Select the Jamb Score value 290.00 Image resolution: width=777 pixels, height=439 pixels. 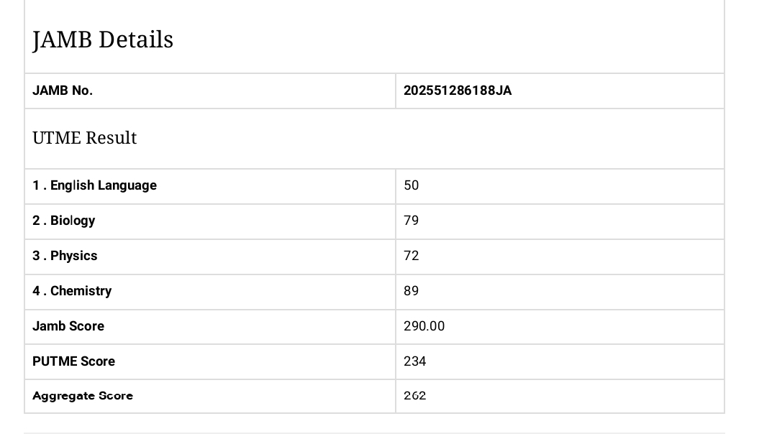click(x=424, y=326)
